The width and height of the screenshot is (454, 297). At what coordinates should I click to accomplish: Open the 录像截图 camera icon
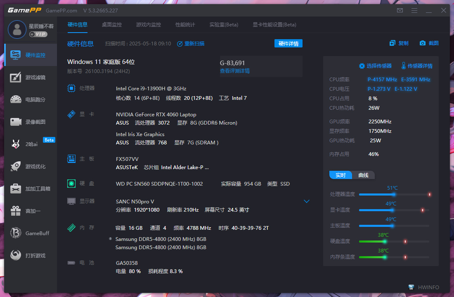pyautogui.click(x=16, y=122)
